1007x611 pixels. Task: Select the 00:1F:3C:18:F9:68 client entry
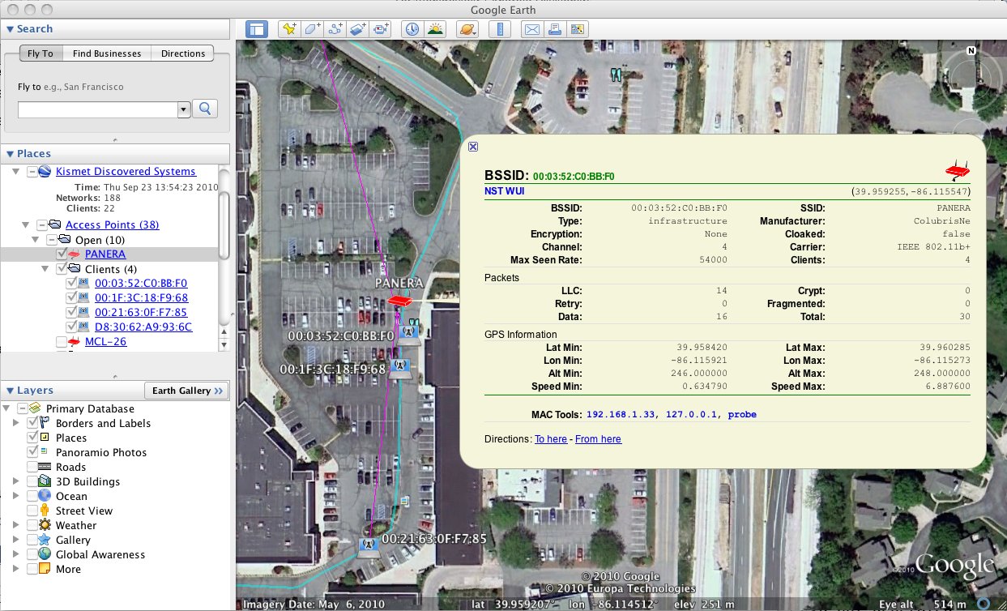141,298
